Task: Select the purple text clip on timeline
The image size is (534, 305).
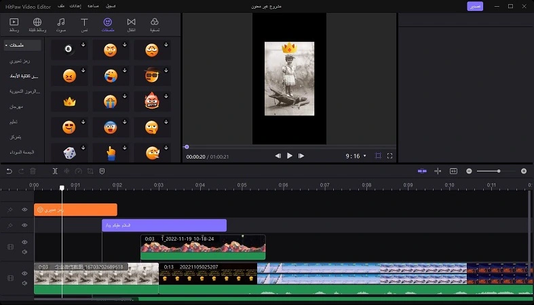Action: [x=164, y=226]
